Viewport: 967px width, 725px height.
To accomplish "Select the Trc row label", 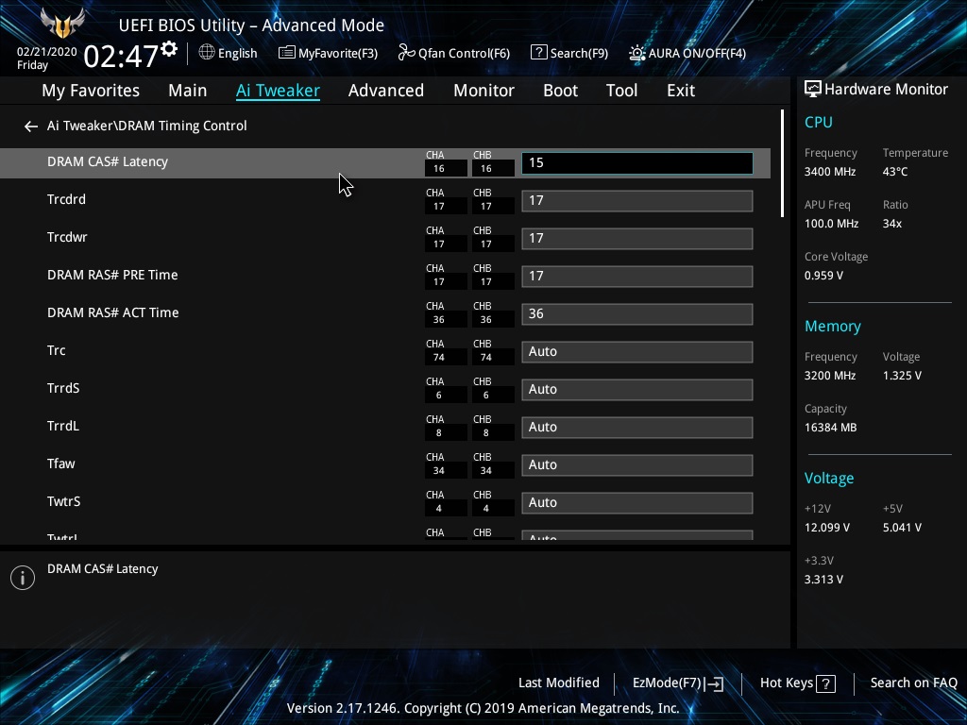I will (56, 351).
